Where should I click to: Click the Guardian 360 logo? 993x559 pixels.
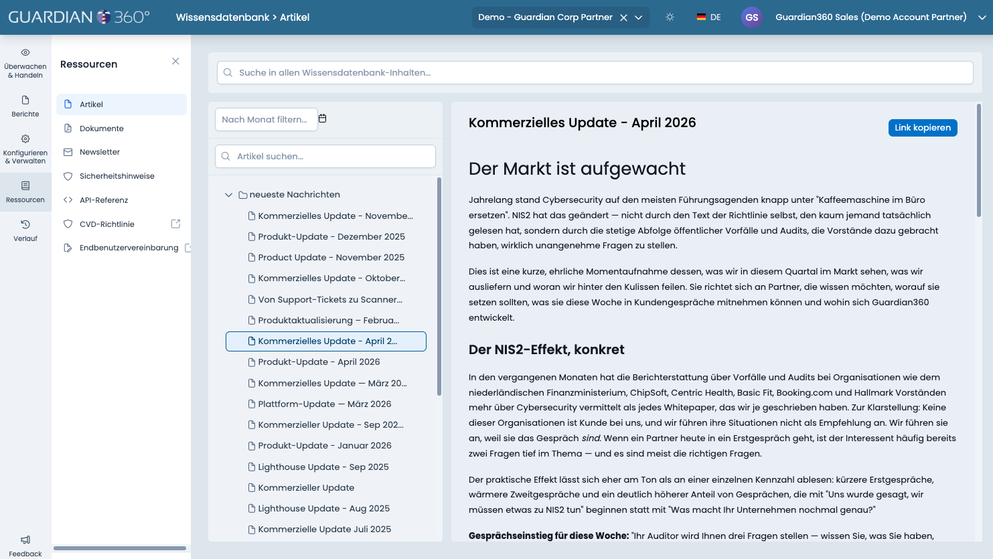coord(79,17)
